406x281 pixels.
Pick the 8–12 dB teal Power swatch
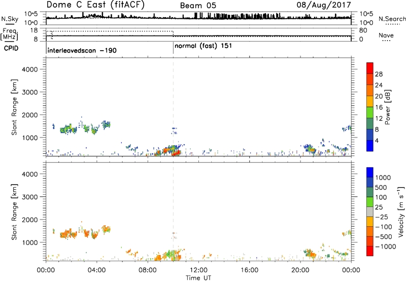[370, 124]
